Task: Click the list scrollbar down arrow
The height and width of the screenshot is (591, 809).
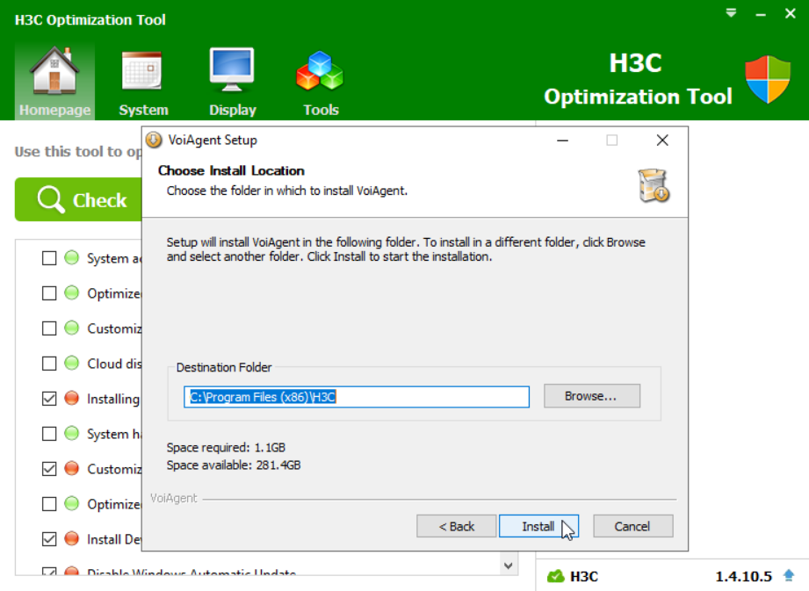Action: (x=509, y=566)
